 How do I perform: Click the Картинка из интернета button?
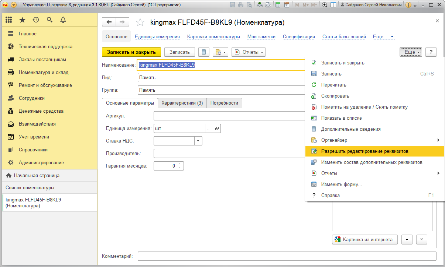click(365, 239)
